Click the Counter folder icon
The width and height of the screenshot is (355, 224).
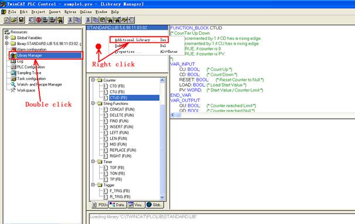click(x=100, y=80)
